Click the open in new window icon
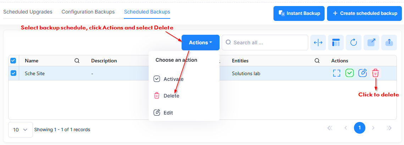This screenshot has width=404, height=145. pos(371,43)
